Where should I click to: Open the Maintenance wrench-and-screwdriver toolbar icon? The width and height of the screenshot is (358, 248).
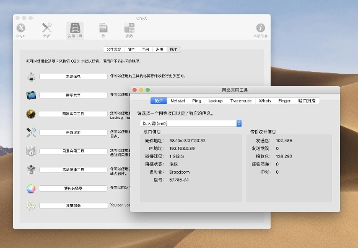pyautogui.click(x=47, y=28)
